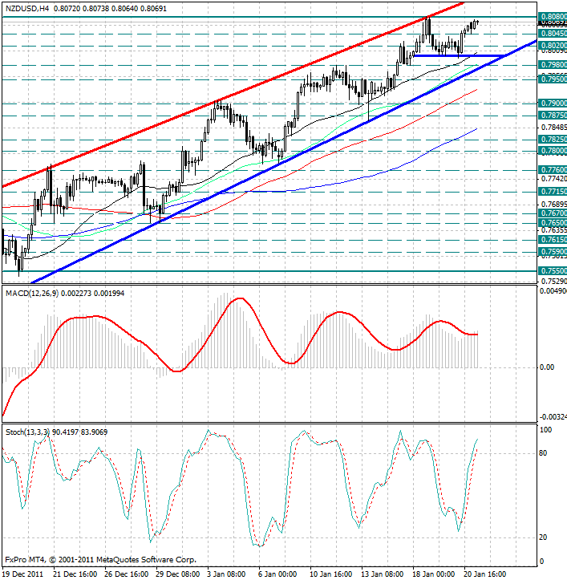567x580 pixels.
Task: Click the 0.76355 price axis value
Action: click(553, 230)
